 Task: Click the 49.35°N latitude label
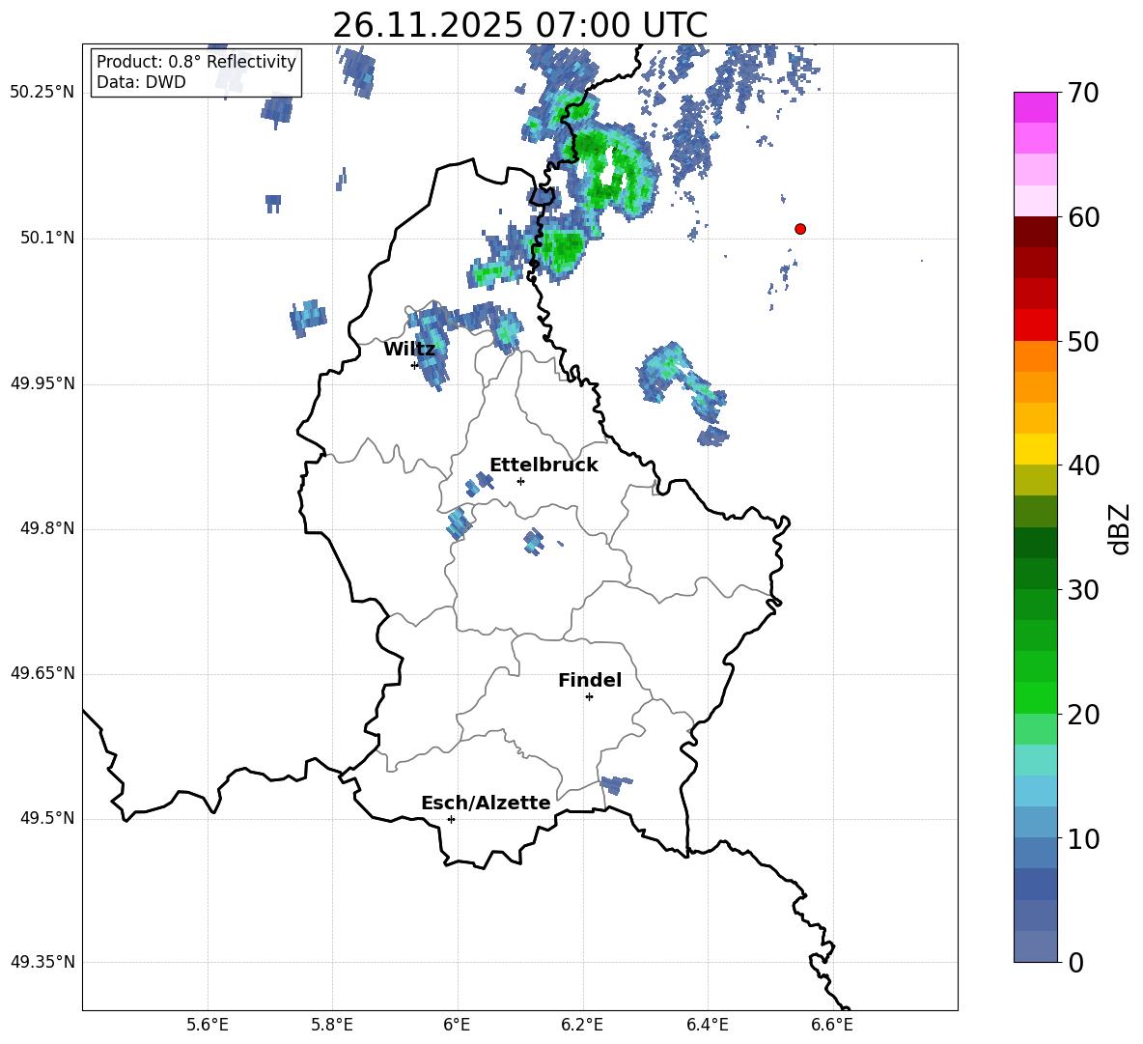(42, 962)
